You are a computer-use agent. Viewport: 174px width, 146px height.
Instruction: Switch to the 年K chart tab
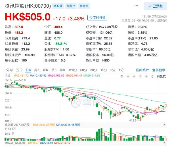62,70
